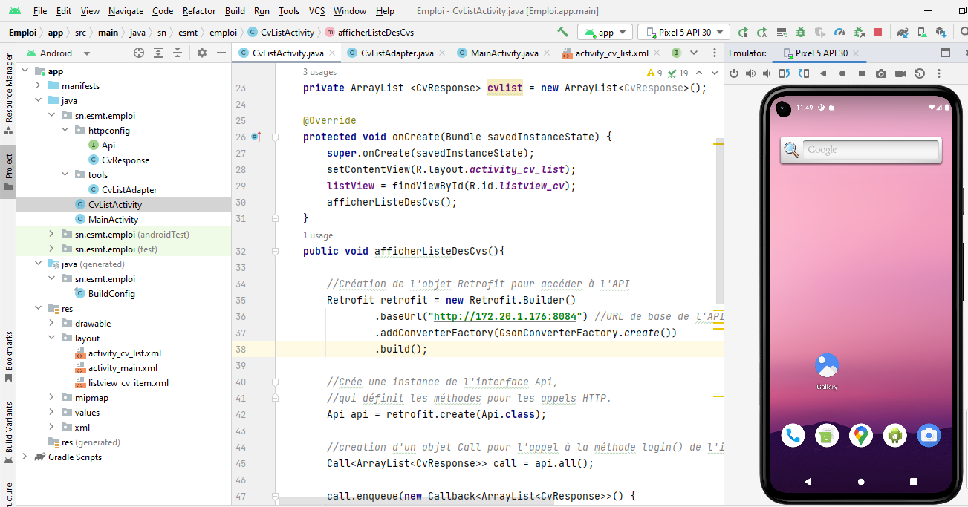The image size is (968, 507).
Task: Click the 9 warnings indicator
Action: click(654, 73)
